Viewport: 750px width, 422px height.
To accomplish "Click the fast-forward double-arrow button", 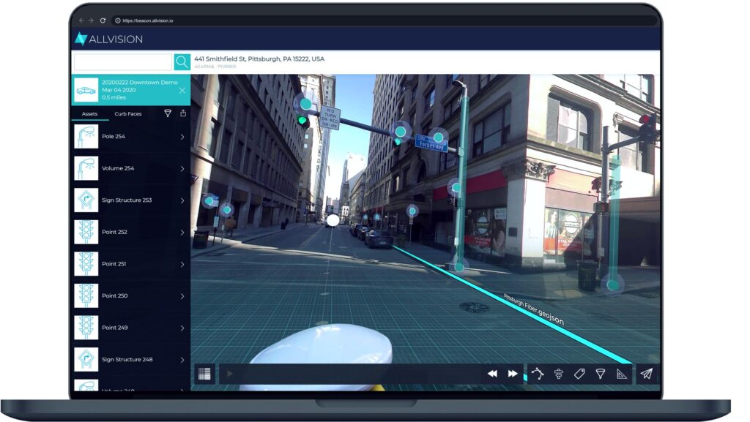I will (x=513, y=374).
